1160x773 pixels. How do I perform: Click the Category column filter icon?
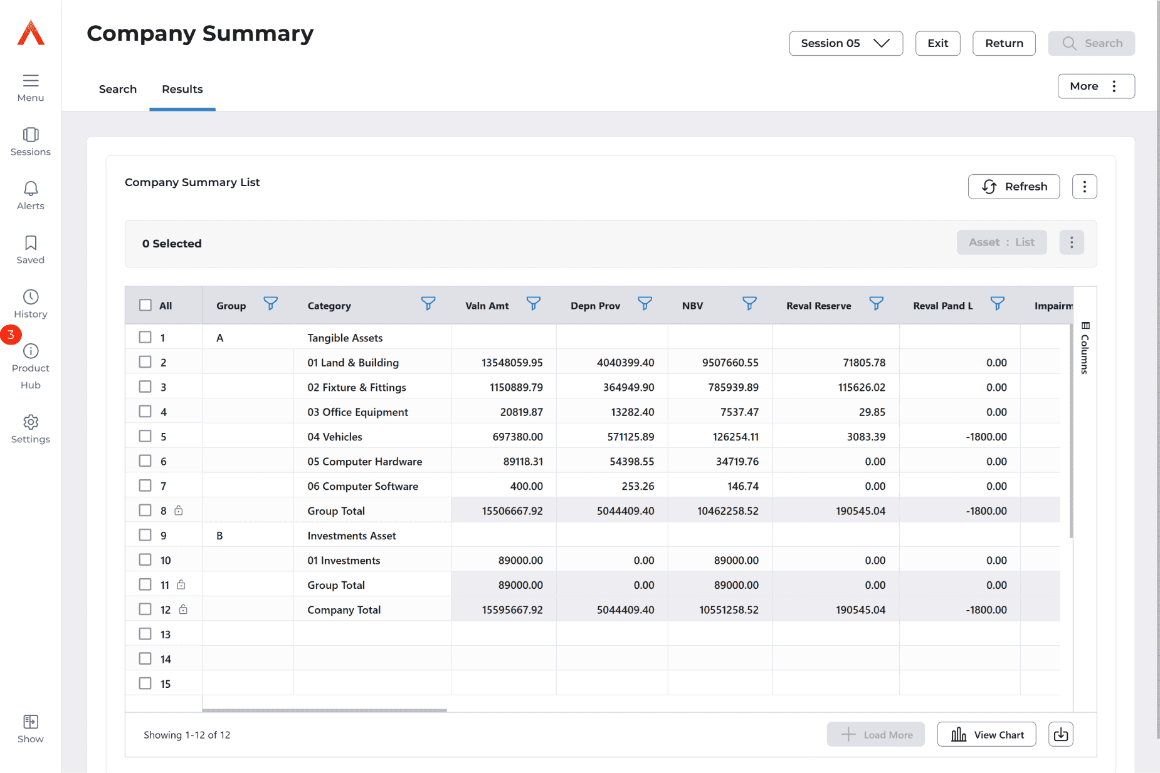tap(428, 304)
